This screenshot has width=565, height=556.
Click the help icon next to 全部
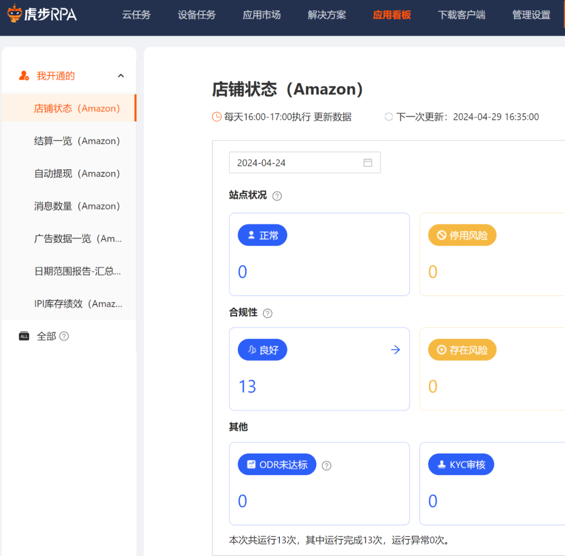pyautogui.click(x=64, y=336)
